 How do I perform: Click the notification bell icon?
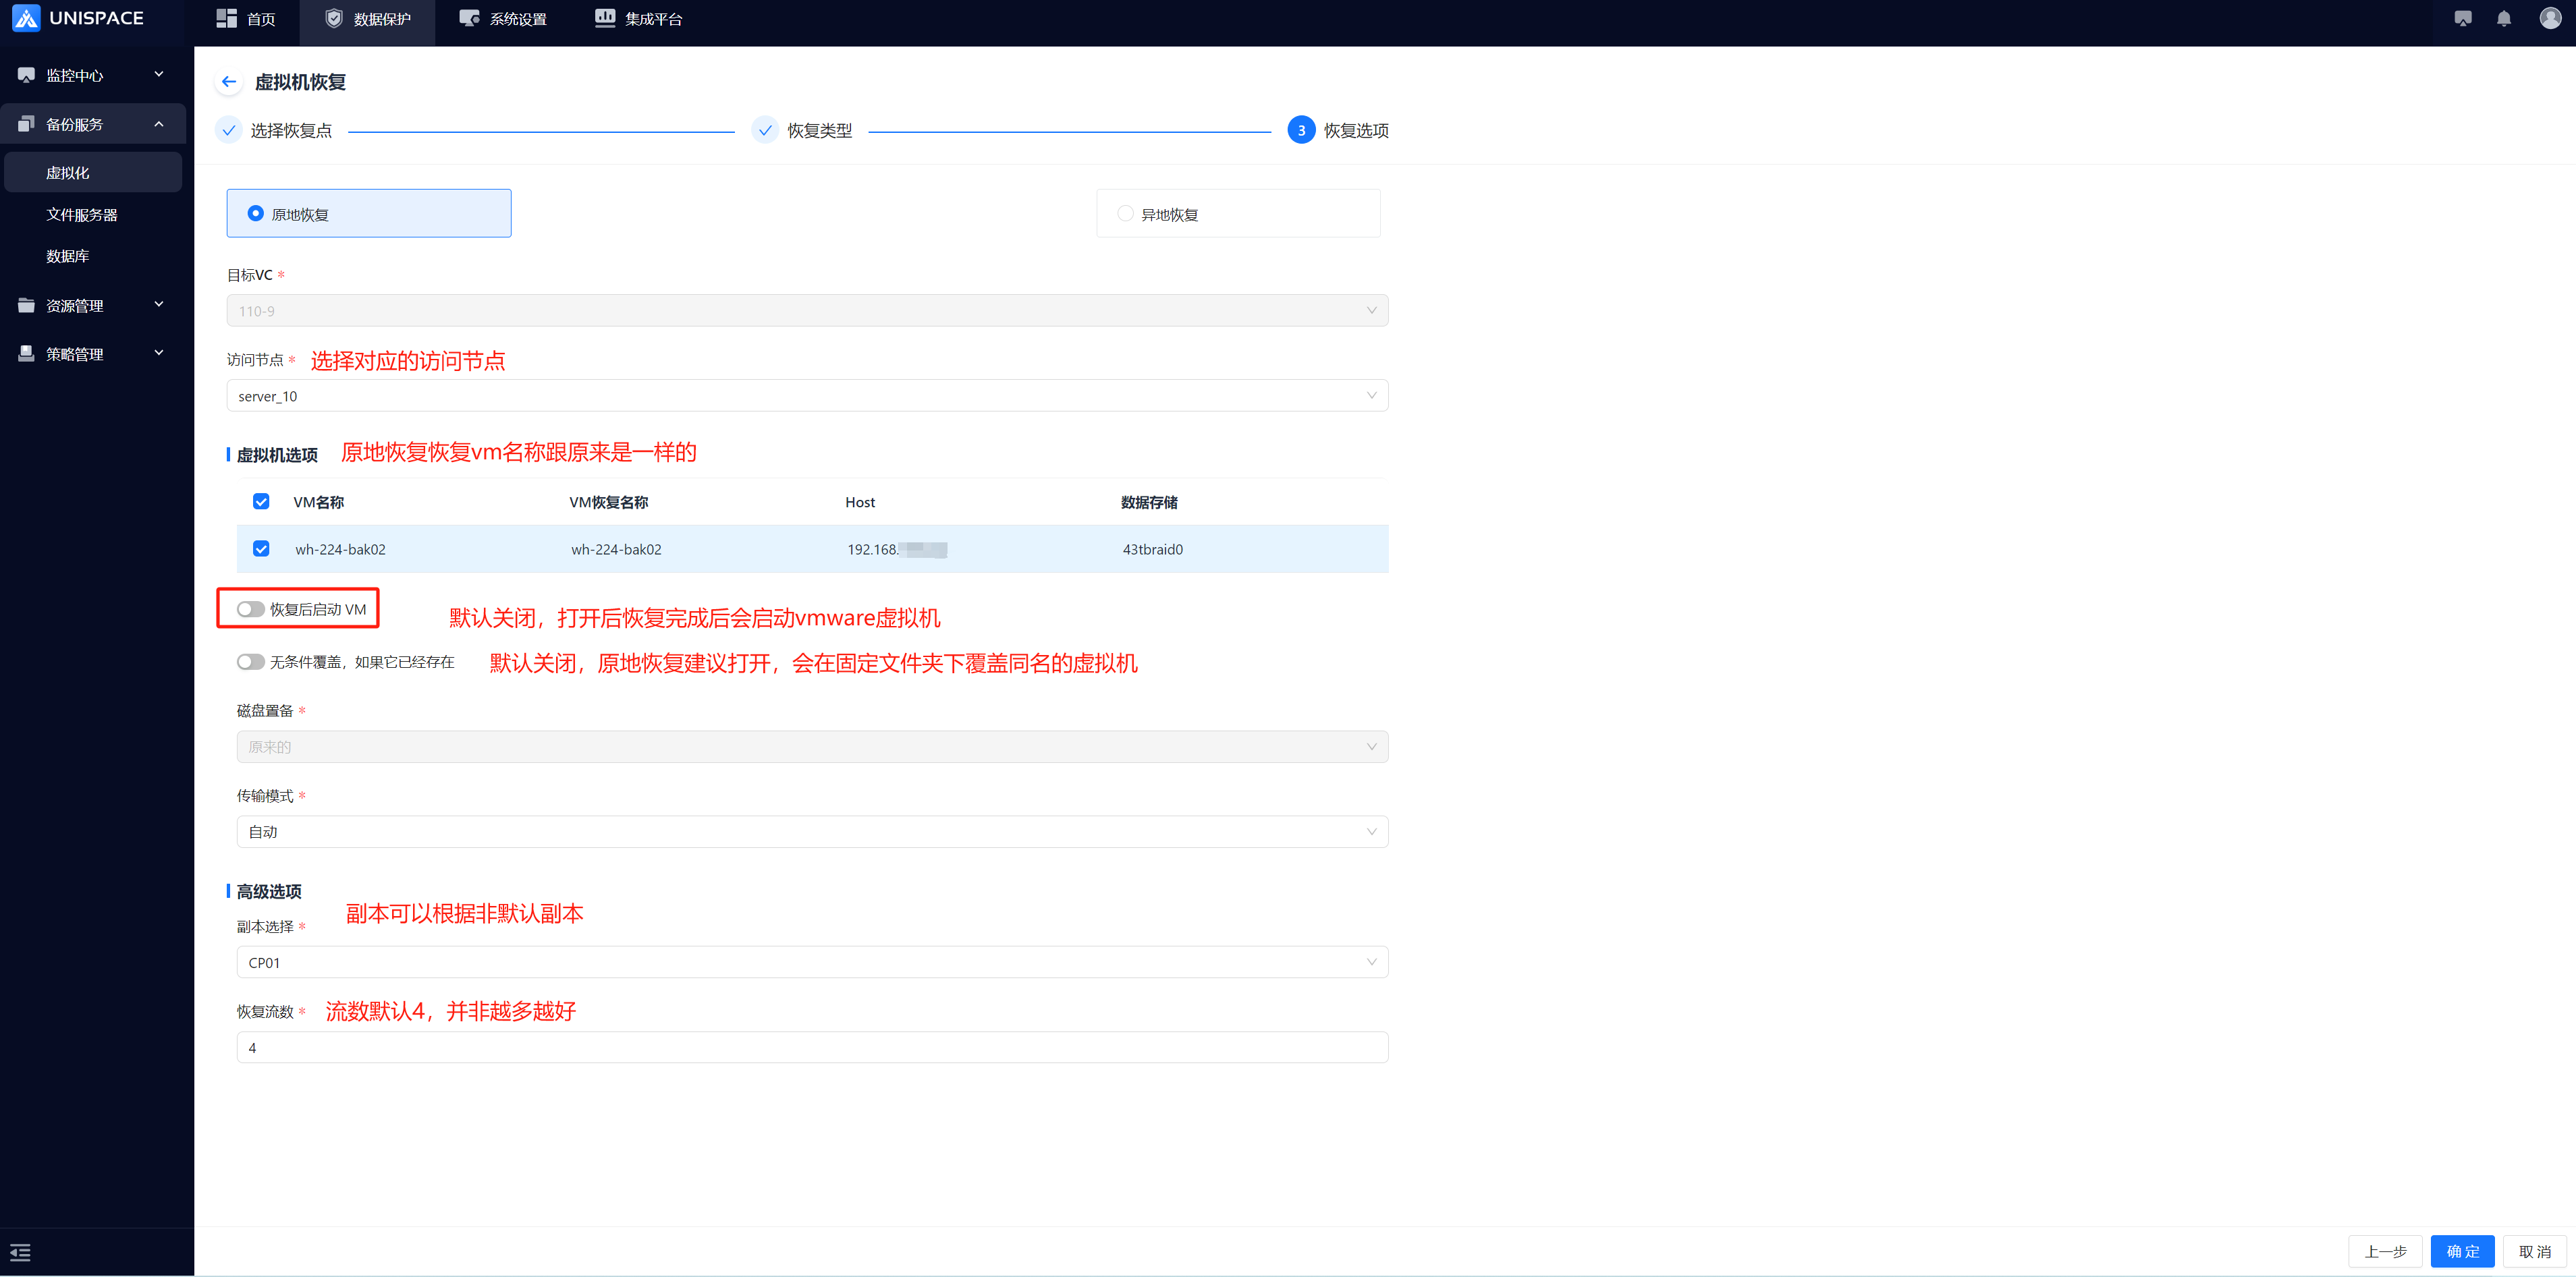tap(2503, 19)
